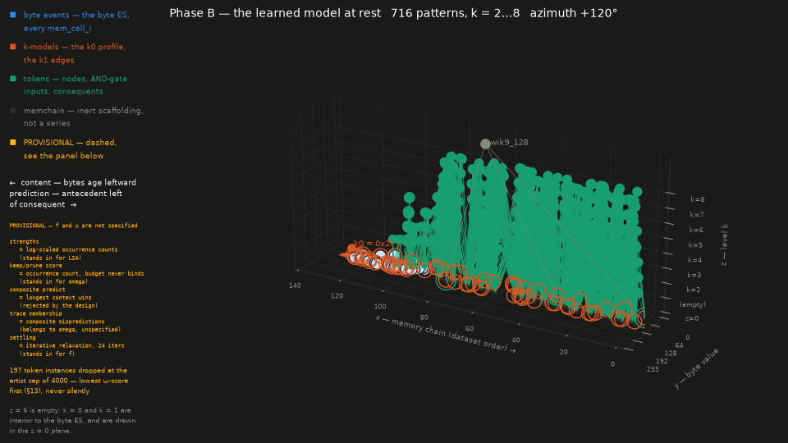Click the gray wik9_128 root node
Image resolution: width=788 pixels, height=443 pixels.
pos(485,144)
